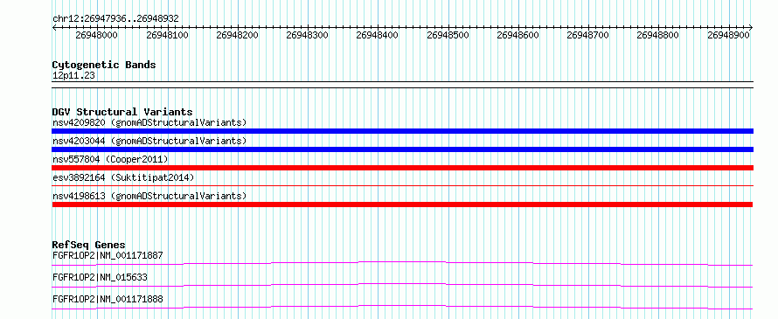
Task: Open variant label nsv4203044 (gnomADStructuralVariants)
Action: [x=149, y=141]
